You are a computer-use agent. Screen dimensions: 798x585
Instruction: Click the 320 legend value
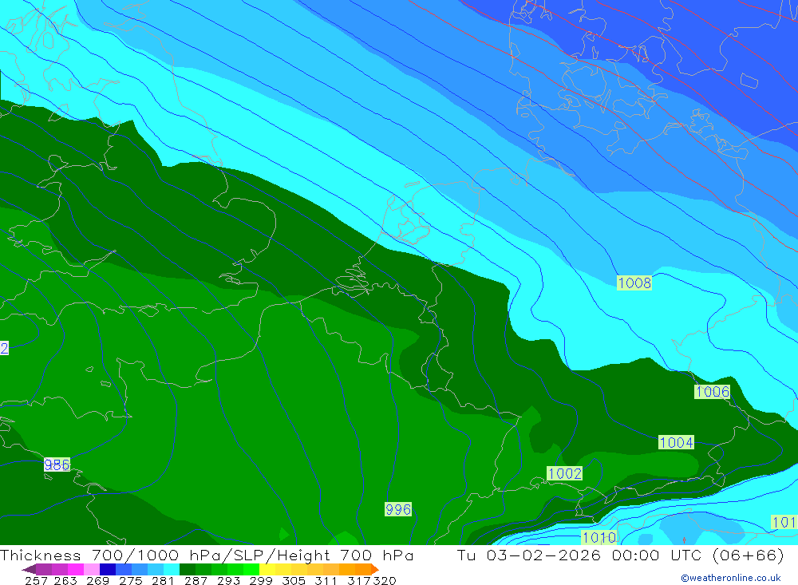(385, 580)
